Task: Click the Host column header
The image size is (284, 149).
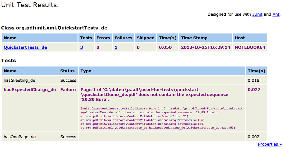Action: click(x=240, y=38)
